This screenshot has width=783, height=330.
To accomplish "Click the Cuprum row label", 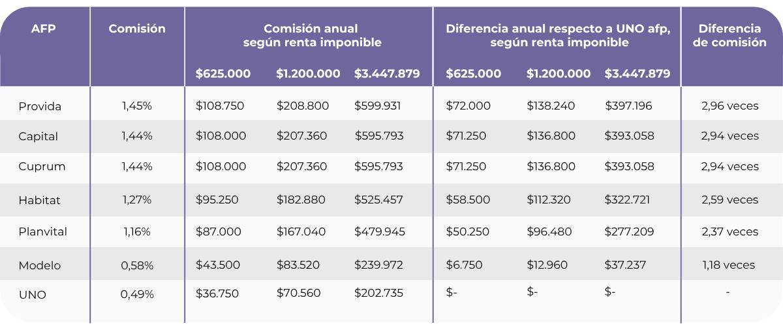I will tap(42, 166).
